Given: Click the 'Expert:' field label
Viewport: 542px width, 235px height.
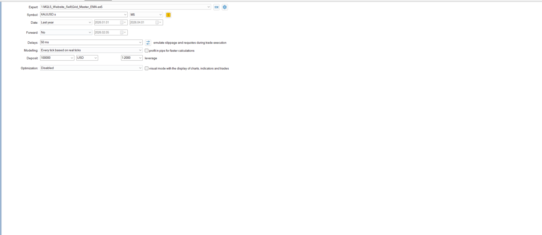Looking at the screenshot, I should point(33,7).
